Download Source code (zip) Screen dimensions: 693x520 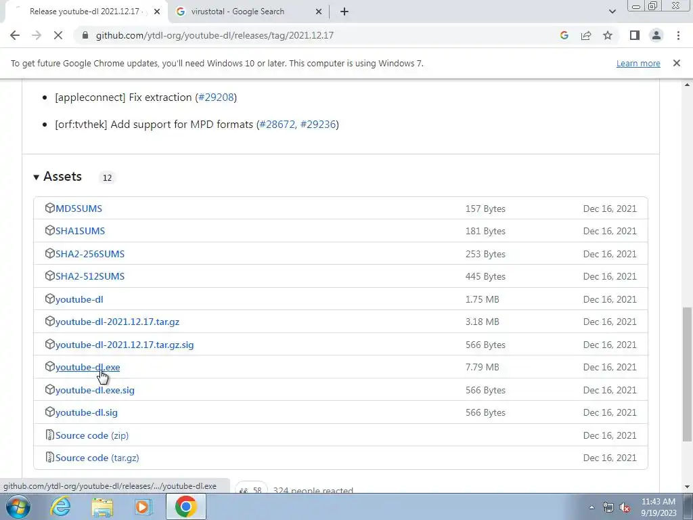pos(92,435)
